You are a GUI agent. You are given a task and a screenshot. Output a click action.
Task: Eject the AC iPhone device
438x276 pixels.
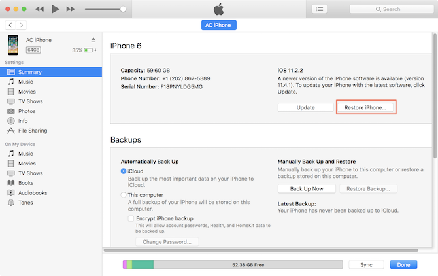(93, 40)
